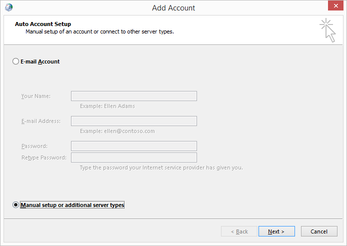Screen dimensions: 347x246
Task: Click the Add Account window title
Action: point(173,7)
